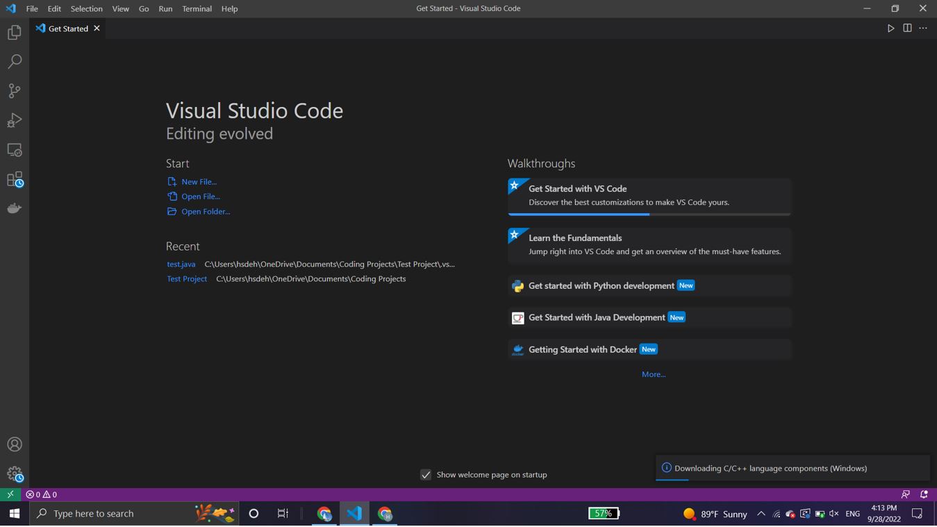The height and width of the screenshot is (527, 937).
Task: Expand hidden icons in the system tray
Action: [x=762, y=514]
